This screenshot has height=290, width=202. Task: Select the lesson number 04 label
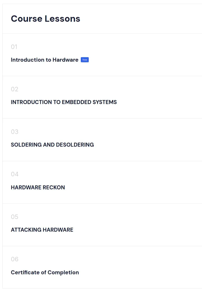(15, 174)
